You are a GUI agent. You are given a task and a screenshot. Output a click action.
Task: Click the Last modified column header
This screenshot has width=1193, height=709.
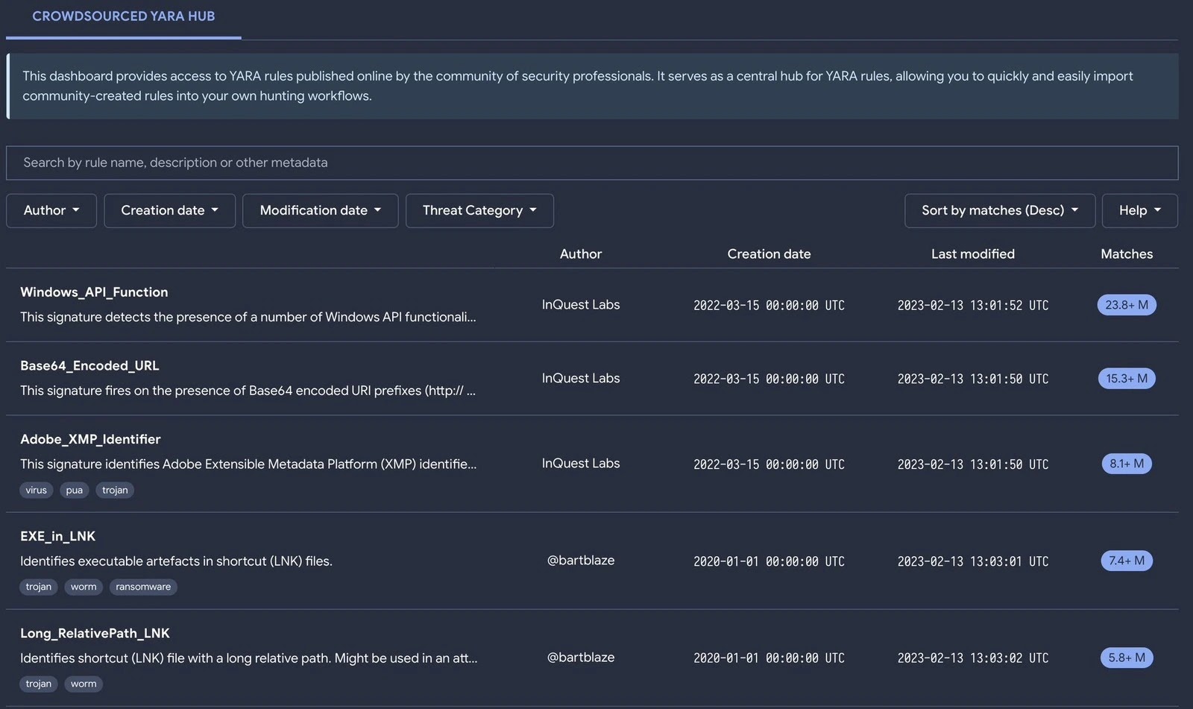tap(973, 254)
